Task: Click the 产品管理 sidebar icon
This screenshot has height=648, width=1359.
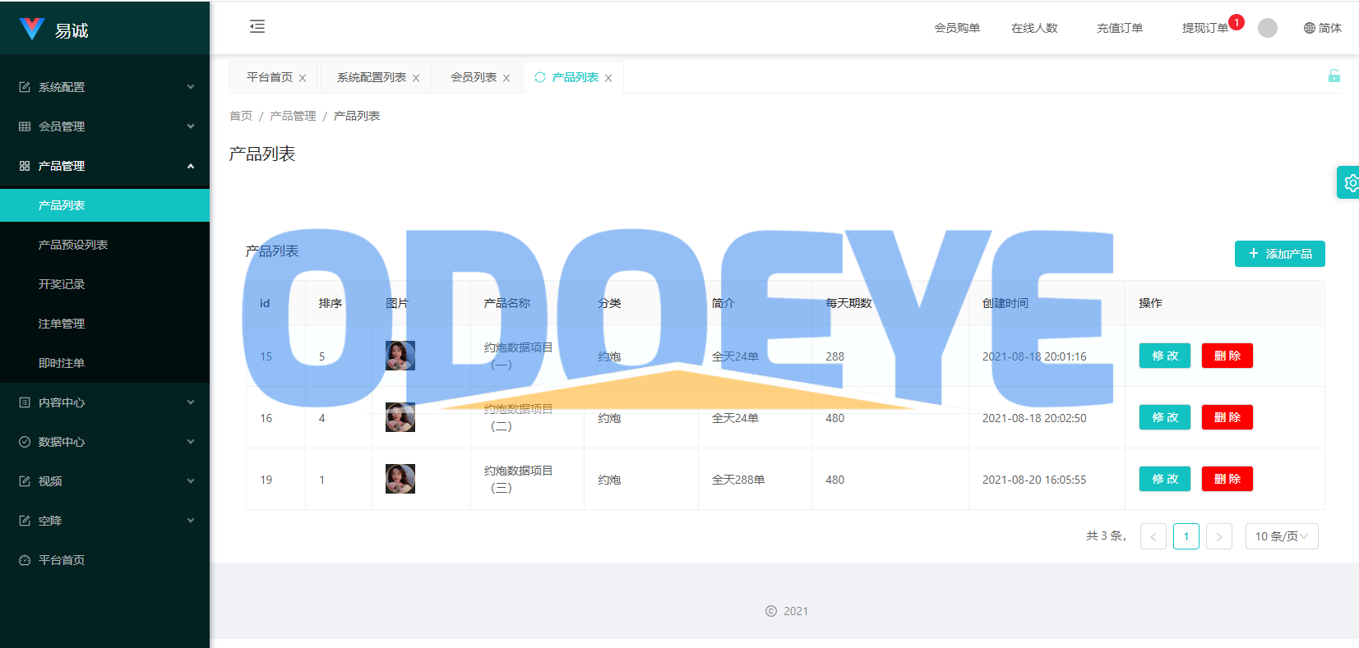Action: pos(25,166)
